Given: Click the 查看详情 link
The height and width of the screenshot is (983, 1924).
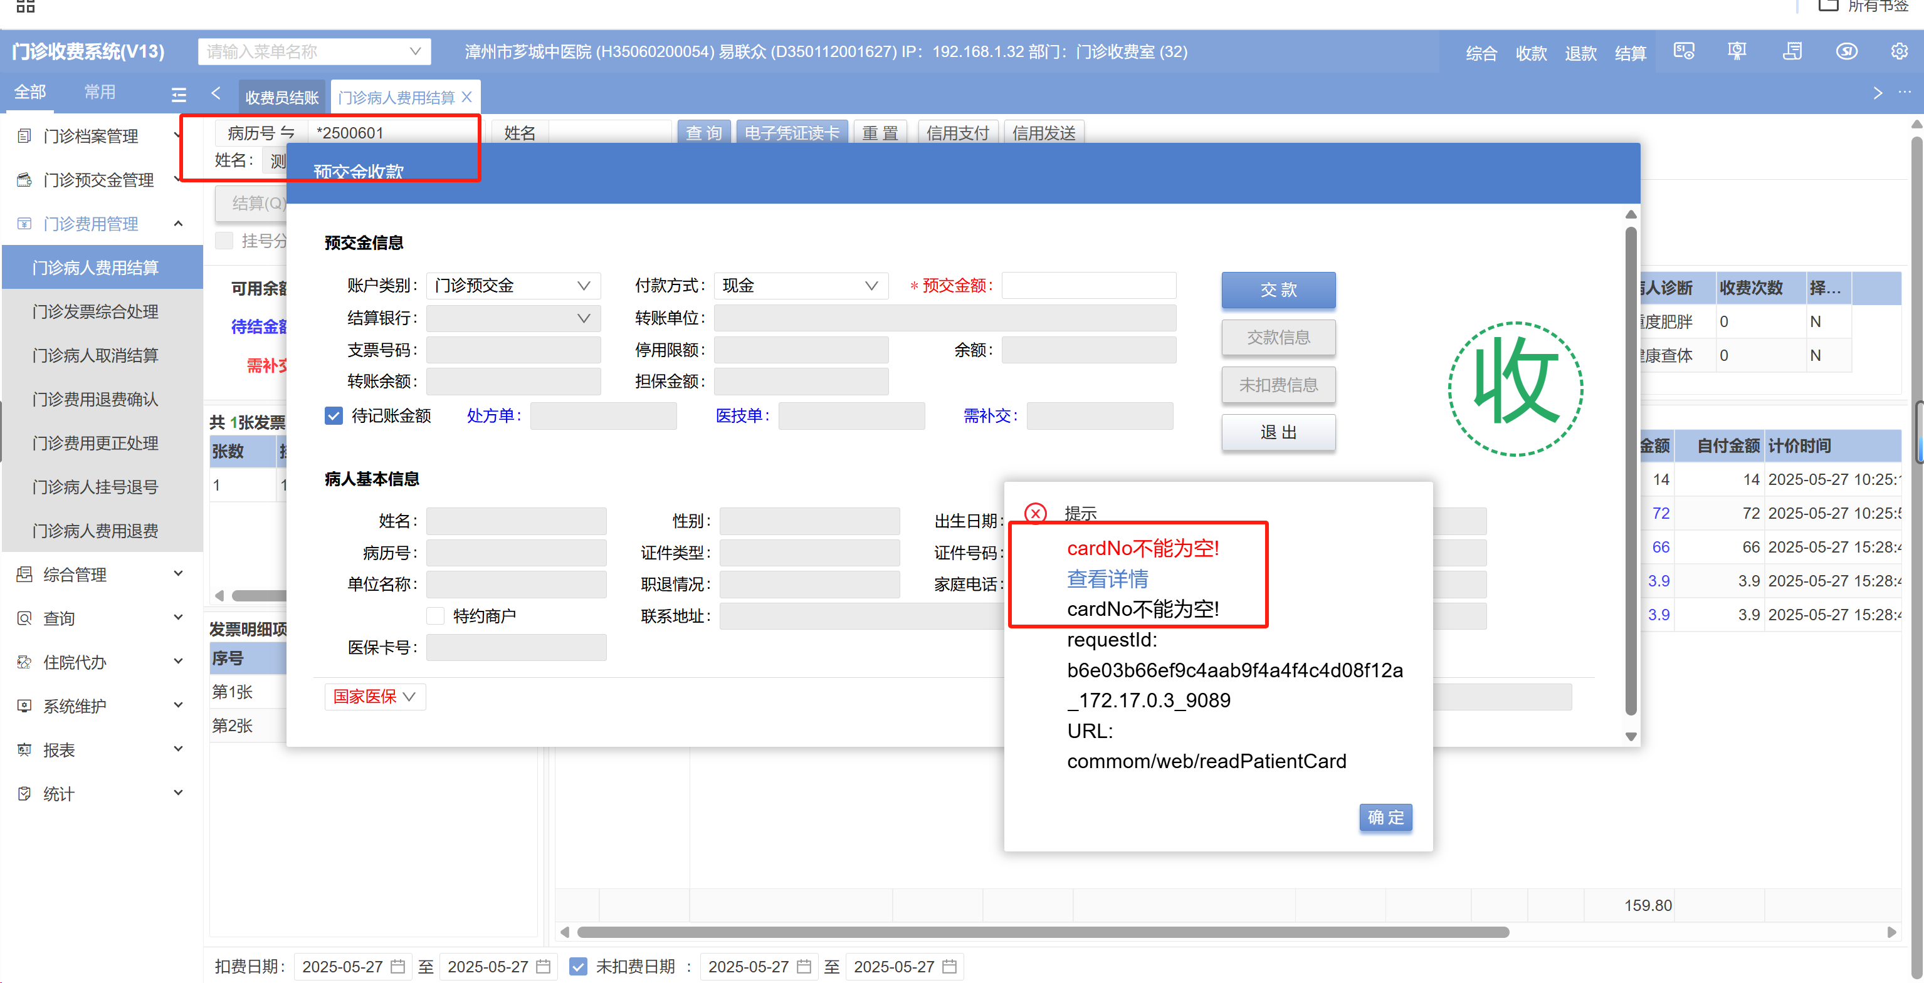Looking at the screenshot, I should click(1107, 578).
